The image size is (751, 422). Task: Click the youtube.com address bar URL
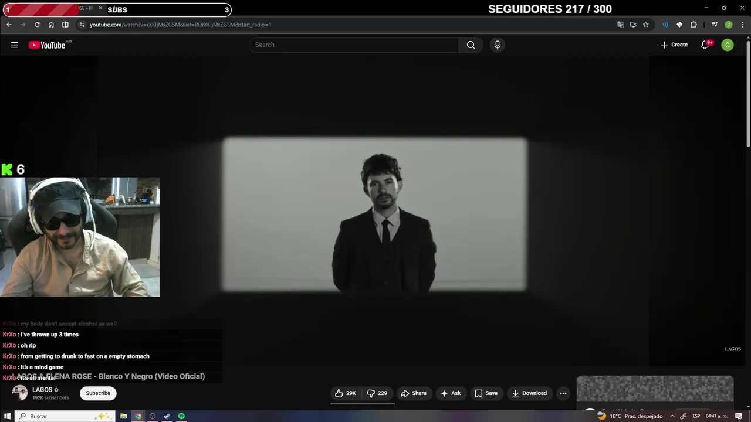[x=180, y=25]
